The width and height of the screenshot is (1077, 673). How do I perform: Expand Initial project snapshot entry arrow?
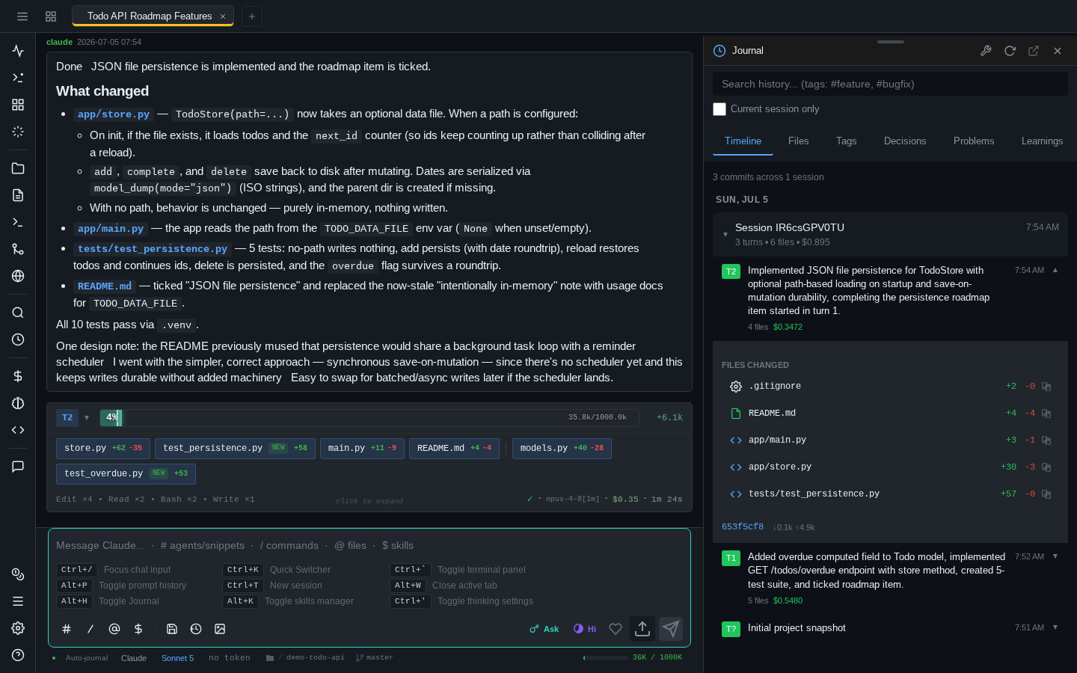(1055, 627)
